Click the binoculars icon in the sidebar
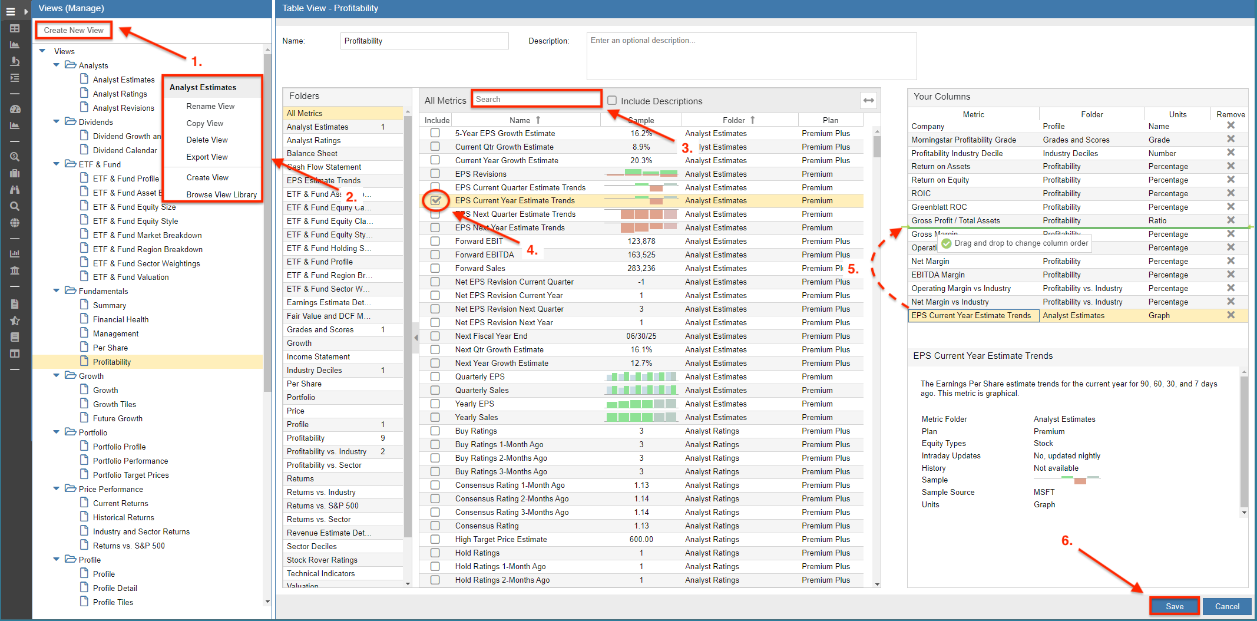The image size is (1257, 621). pyautogui.click(x=15, y=190)
